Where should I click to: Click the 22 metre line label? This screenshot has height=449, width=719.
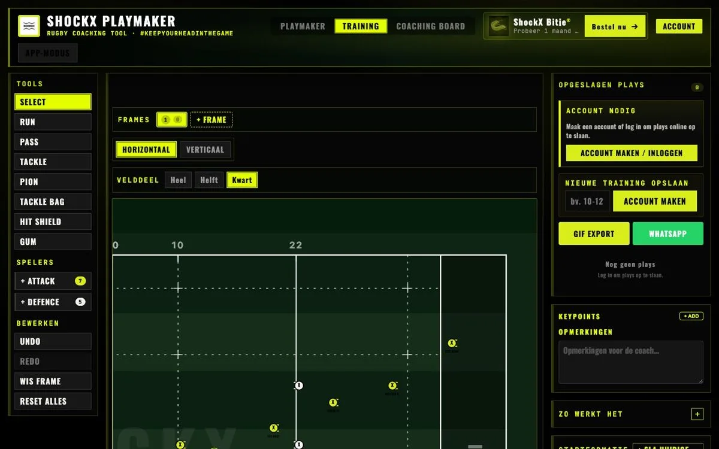(x=295, y=245)
